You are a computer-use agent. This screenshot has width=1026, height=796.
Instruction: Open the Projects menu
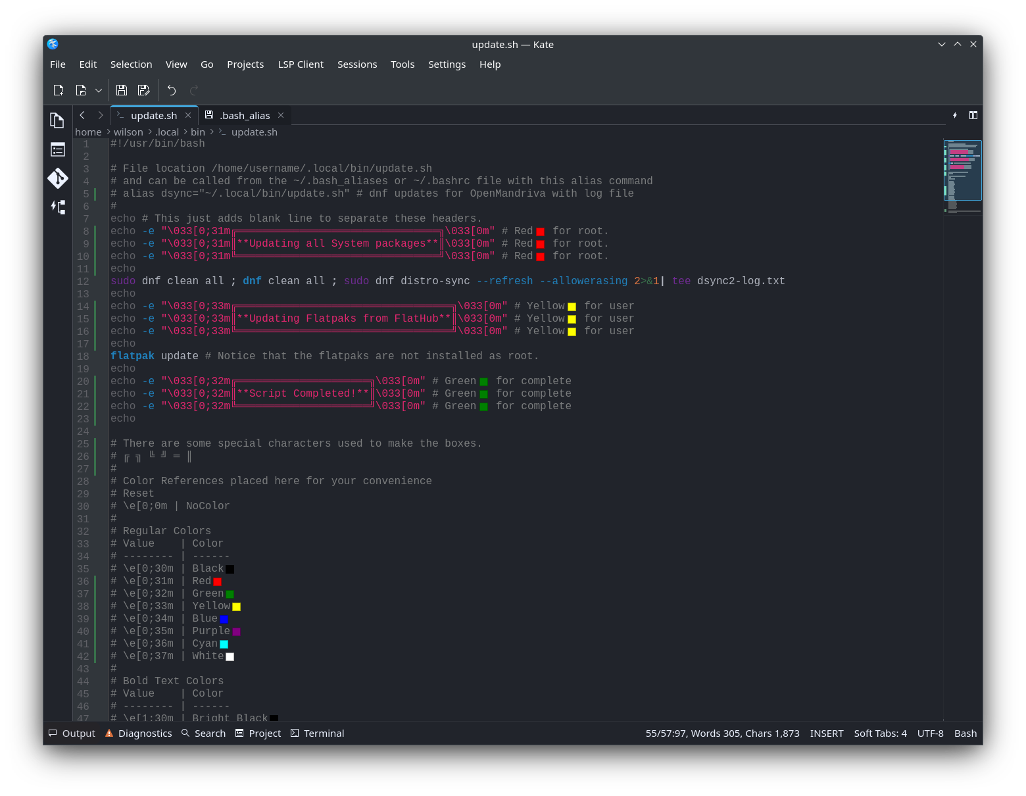point(245,64)
